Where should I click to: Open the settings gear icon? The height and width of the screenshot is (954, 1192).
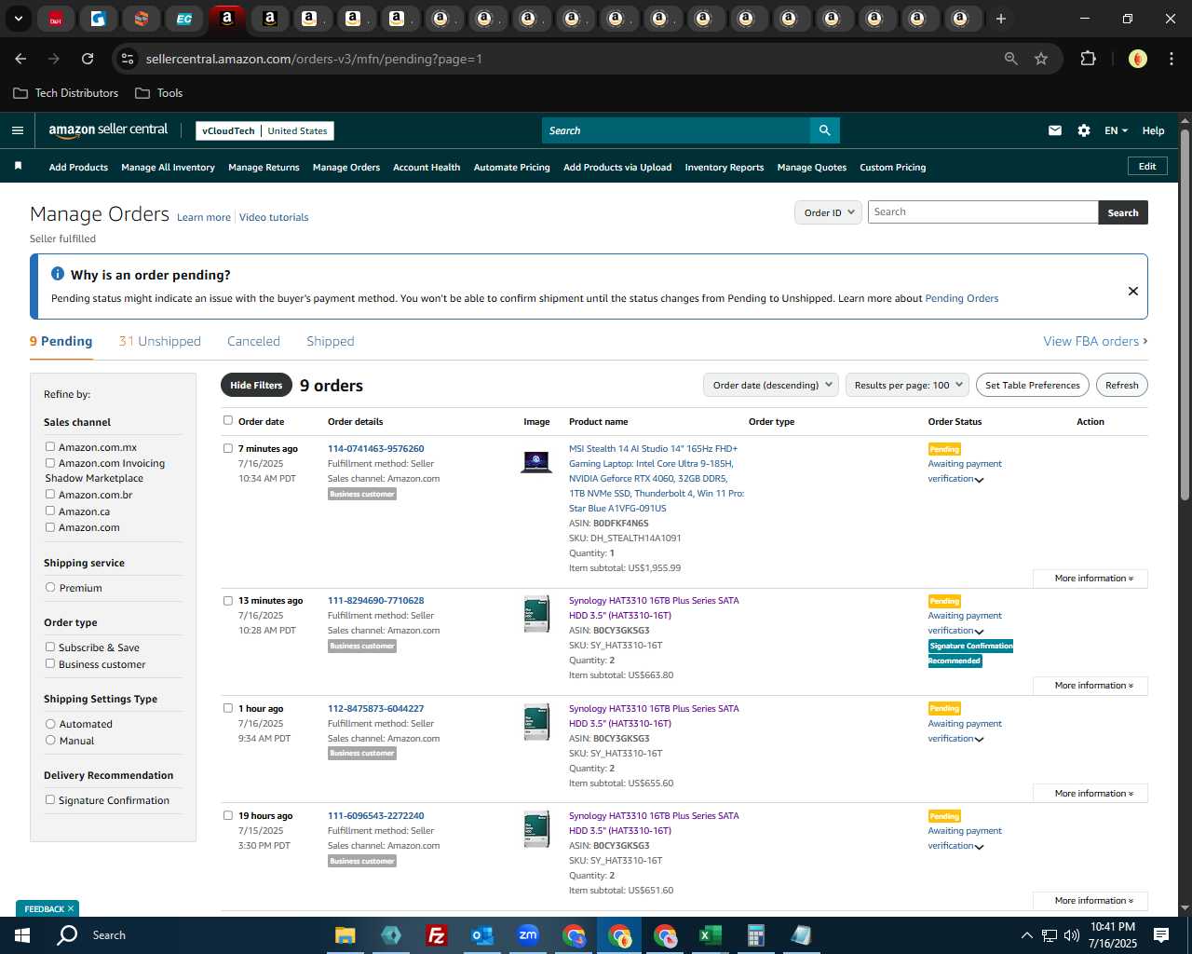point(1084,130)
